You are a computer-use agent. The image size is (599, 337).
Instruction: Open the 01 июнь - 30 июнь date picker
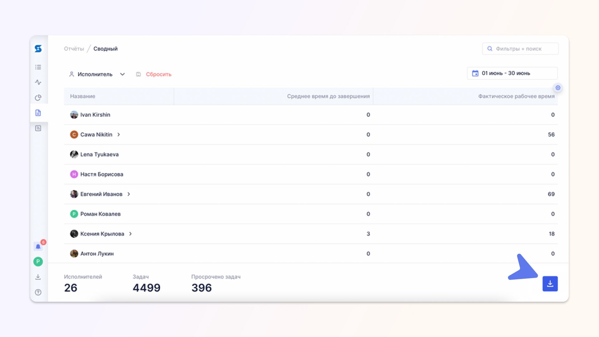pyautogui.click(x=512, y=73)
